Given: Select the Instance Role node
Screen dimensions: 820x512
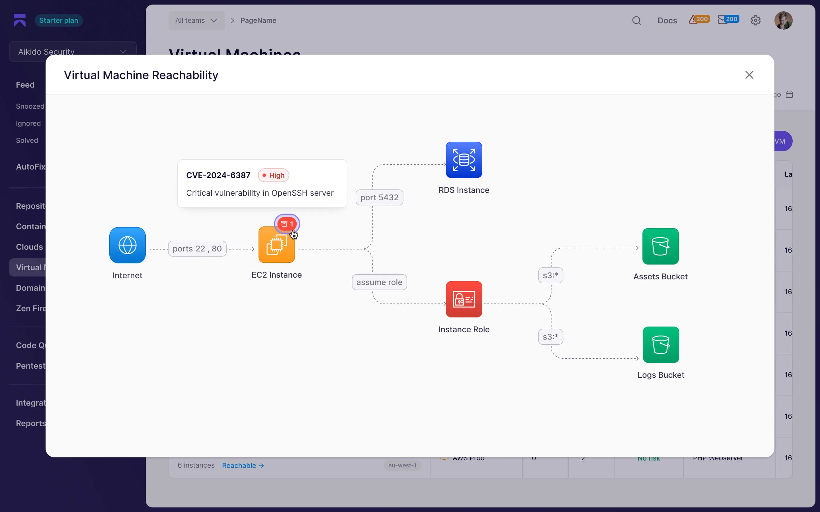Looking at the screenshot, I should click(x=464, y=299).
